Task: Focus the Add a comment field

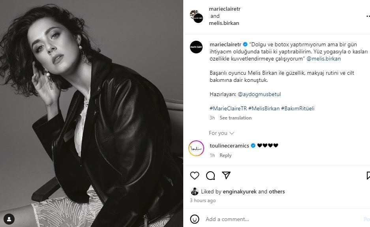Action: [x=276, y=219]
